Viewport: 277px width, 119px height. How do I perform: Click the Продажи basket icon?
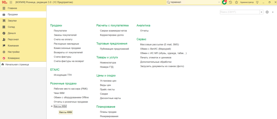click(x=4, y=15)
